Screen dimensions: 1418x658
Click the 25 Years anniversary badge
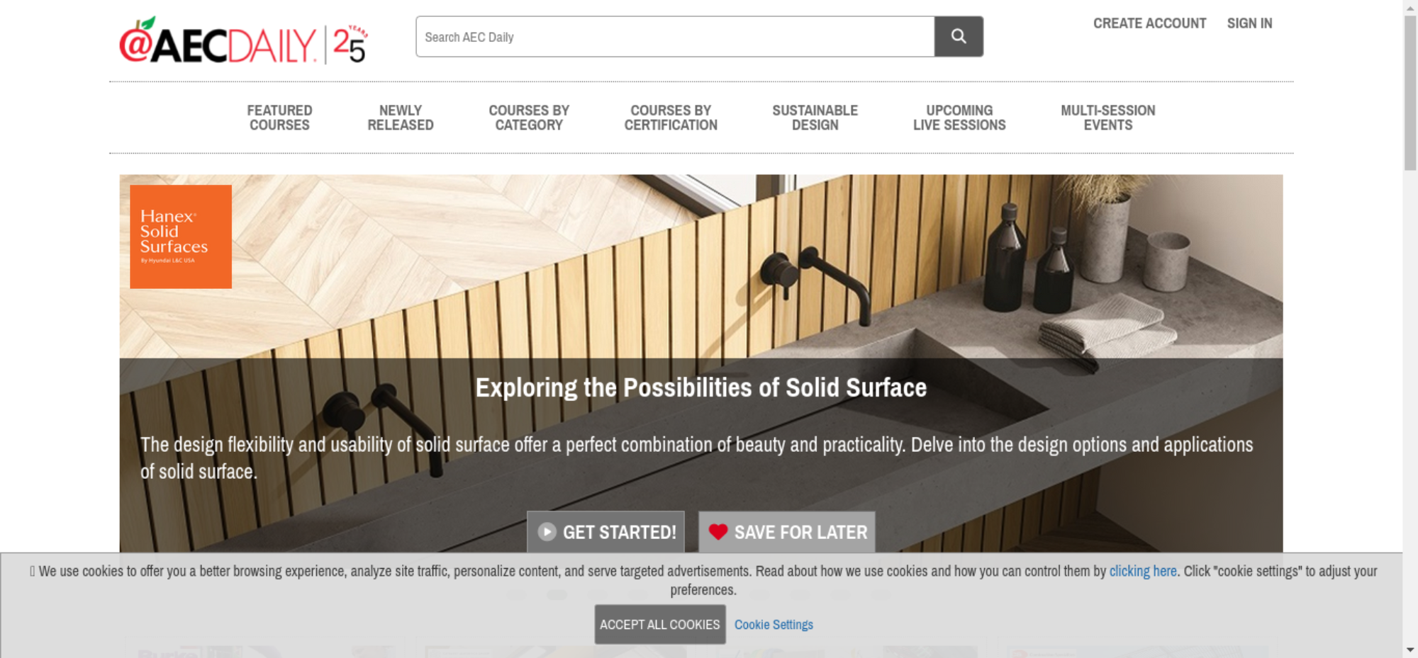pos(350,45)
